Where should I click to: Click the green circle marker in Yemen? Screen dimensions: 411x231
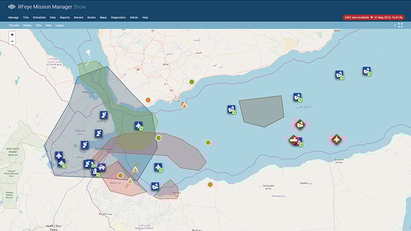tap(192, 82)
